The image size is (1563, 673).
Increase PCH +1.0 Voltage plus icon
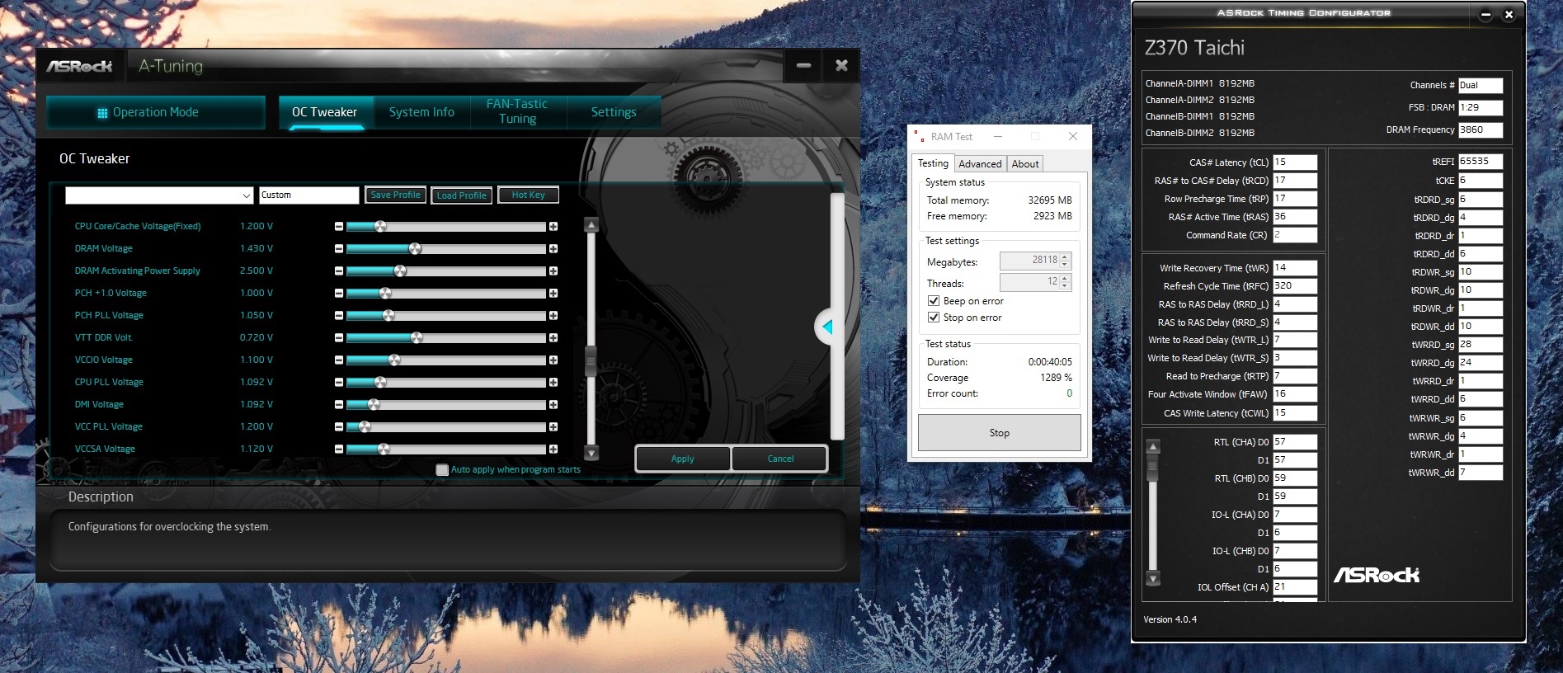click(x=553, y=293)
